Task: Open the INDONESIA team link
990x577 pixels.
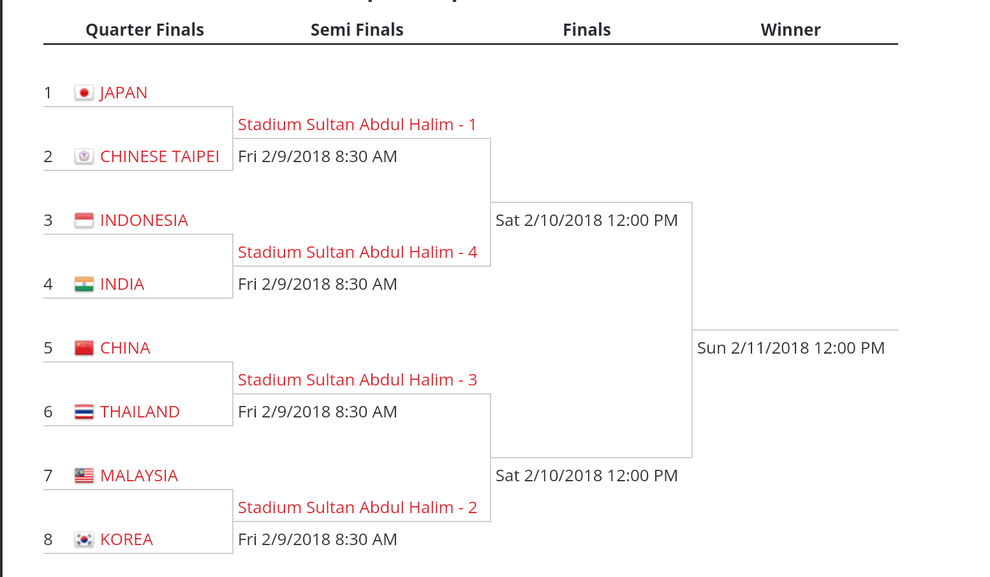Action: click(144, 221)
